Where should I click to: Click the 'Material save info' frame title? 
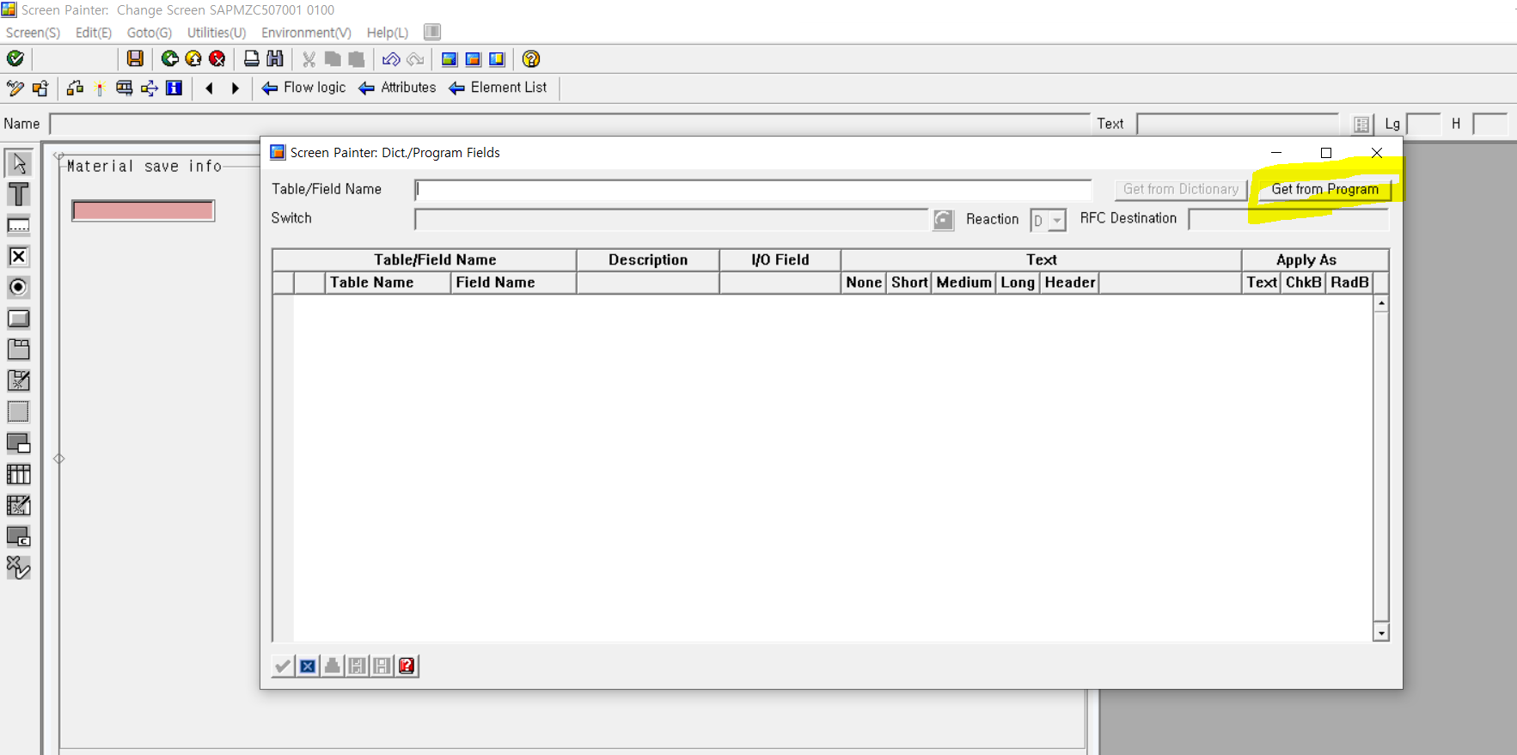144,167
